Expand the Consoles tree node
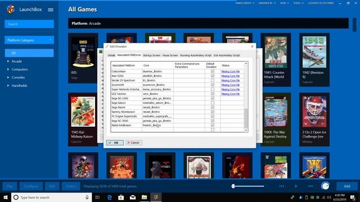Screen dimensions: 360x202 tap(8, 77)
